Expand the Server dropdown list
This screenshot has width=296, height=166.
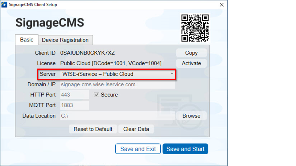point(172,74)
